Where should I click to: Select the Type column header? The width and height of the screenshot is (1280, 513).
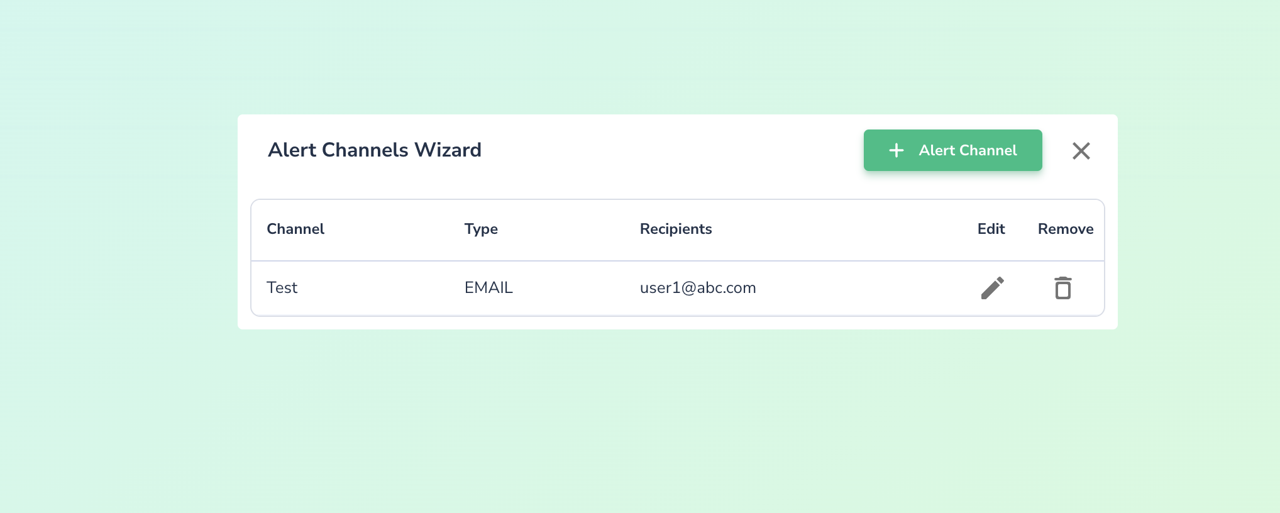(x=481, y=229)
